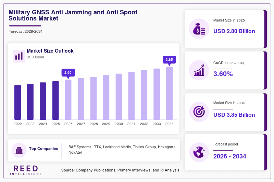Click the building icon beside Top Companies

pyautogui.click(x=19, y=150)
